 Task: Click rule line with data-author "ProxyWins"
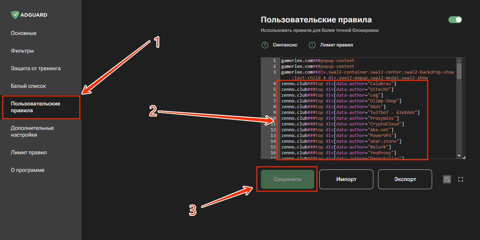click(x=340, y=118)
